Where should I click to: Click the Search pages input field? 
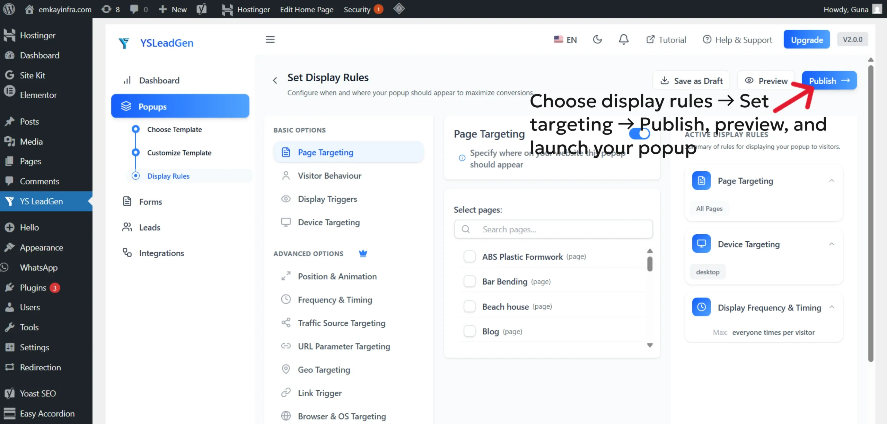(x=553, y=229)
